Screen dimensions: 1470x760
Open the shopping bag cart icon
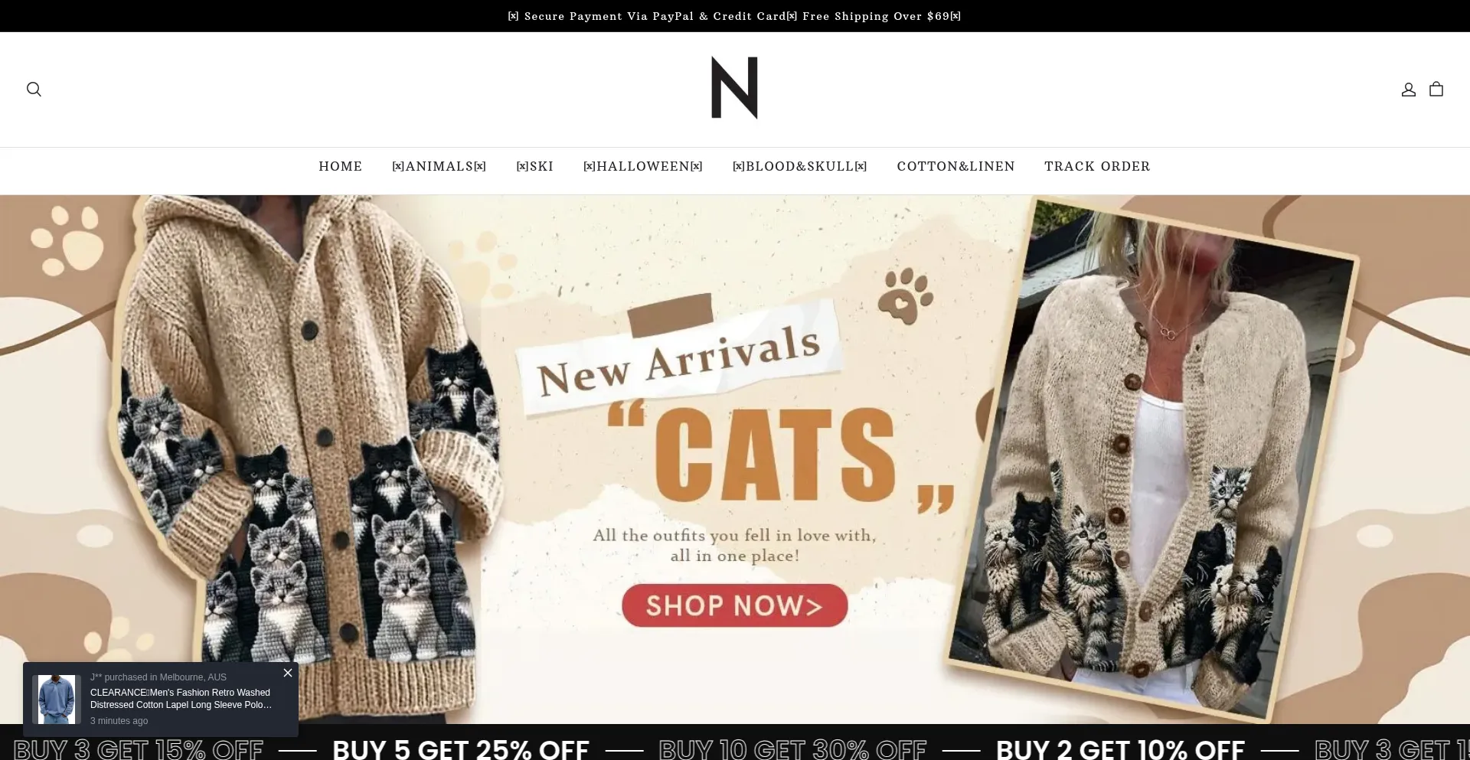1436,89
